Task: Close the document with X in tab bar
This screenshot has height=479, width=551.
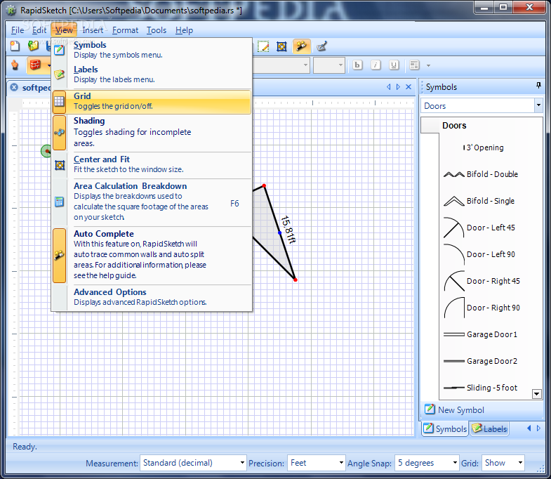Action: [x=409, y=87]
